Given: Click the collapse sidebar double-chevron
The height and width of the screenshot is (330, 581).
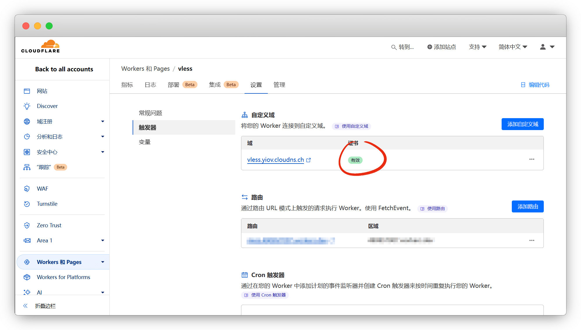Looking at the screenshot, I should pyautogui.click(x=25, y=306).
